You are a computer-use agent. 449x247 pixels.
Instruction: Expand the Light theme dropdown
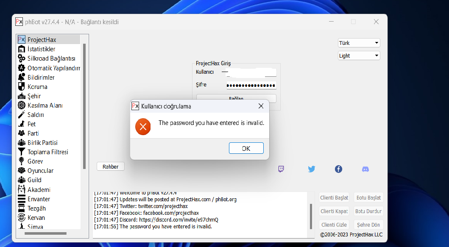coord(359,56)
